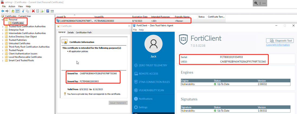Screen dimensions: 297x114
Task: Switch to the Certification Path tab
Action: pos(84,32)
